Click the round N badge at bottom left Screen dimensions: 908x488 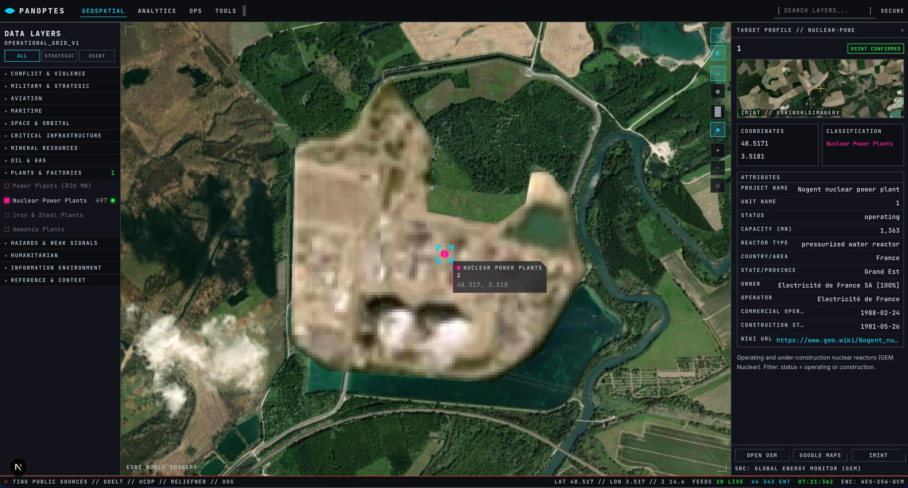pos(18,467)
